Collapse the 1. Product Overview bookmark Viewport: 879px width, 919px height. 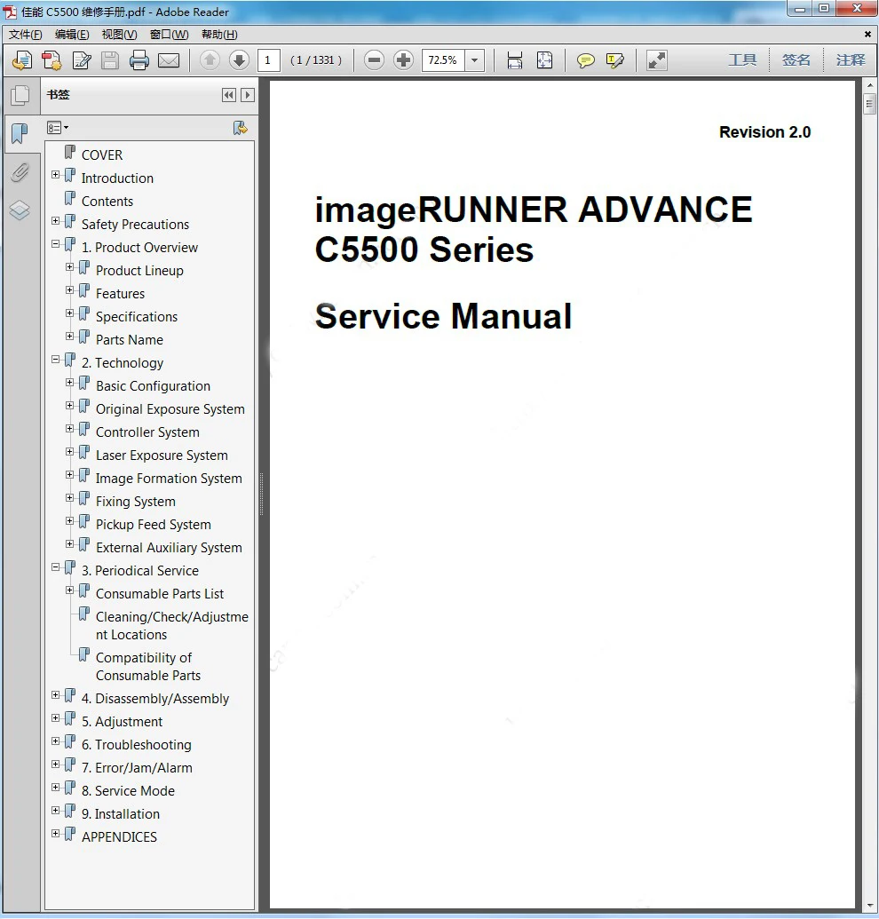click(x=56, y=244)
